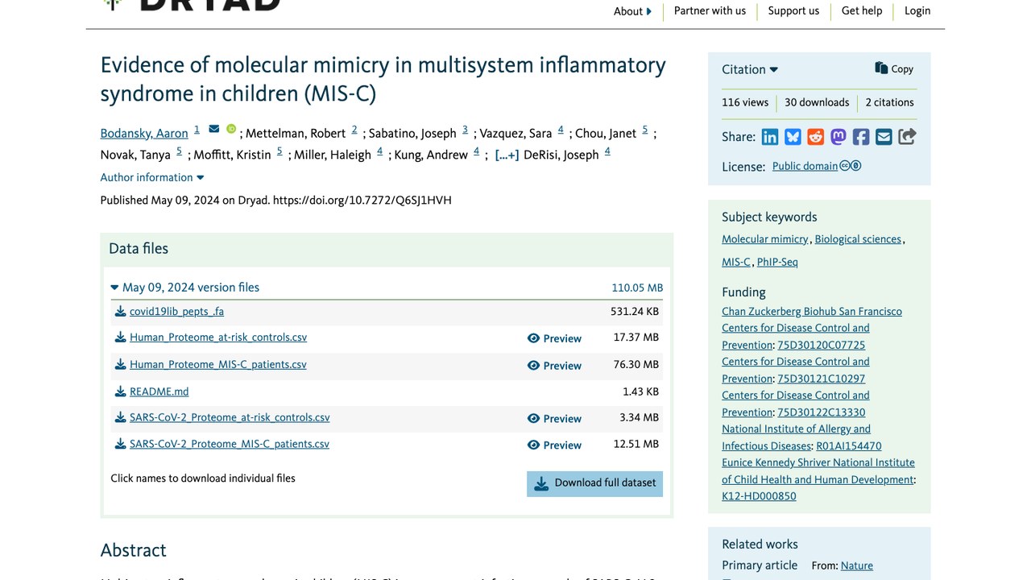Open Support us page
The height and width of the screenshot is (580, 1031).
tap(793, 11)
